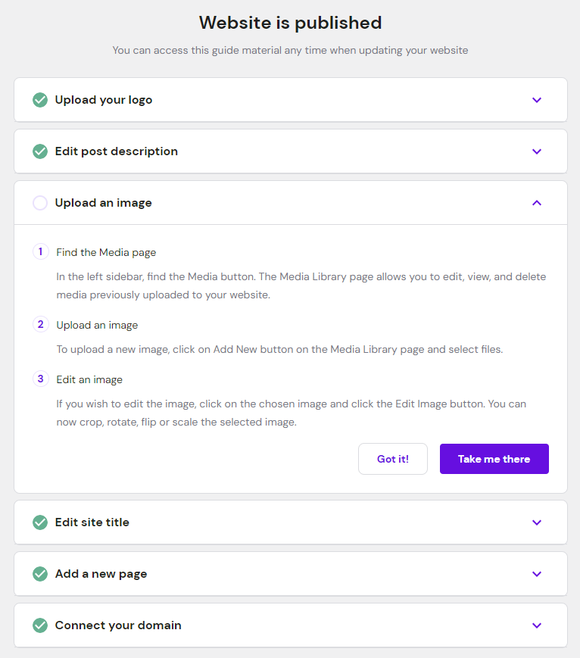Click the step 1 number badge

[41, 251]
